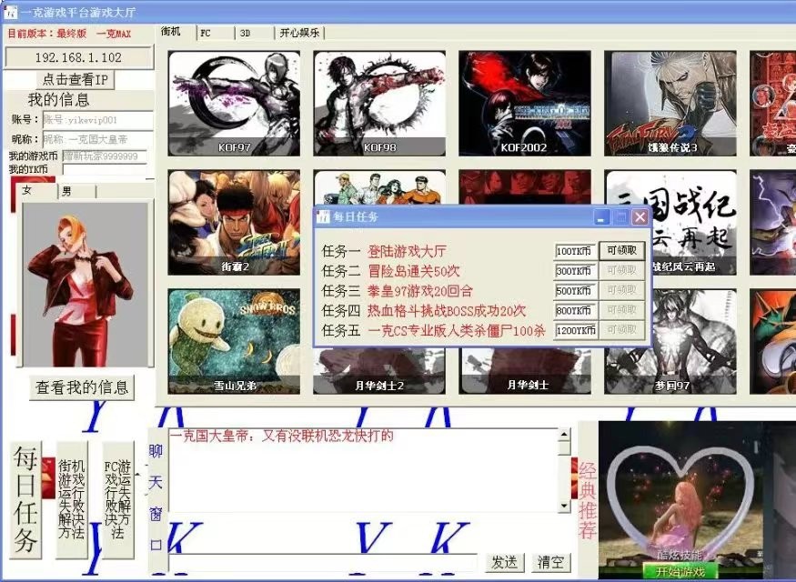Image resolution: width=796 pixels, height=582 pixels.
Task: Minimize the 每日任务 dialog
Action: pyautogui.click(x=601, y=217)
